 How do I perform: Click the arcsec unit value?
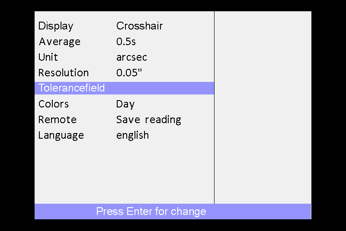point(131,58)
